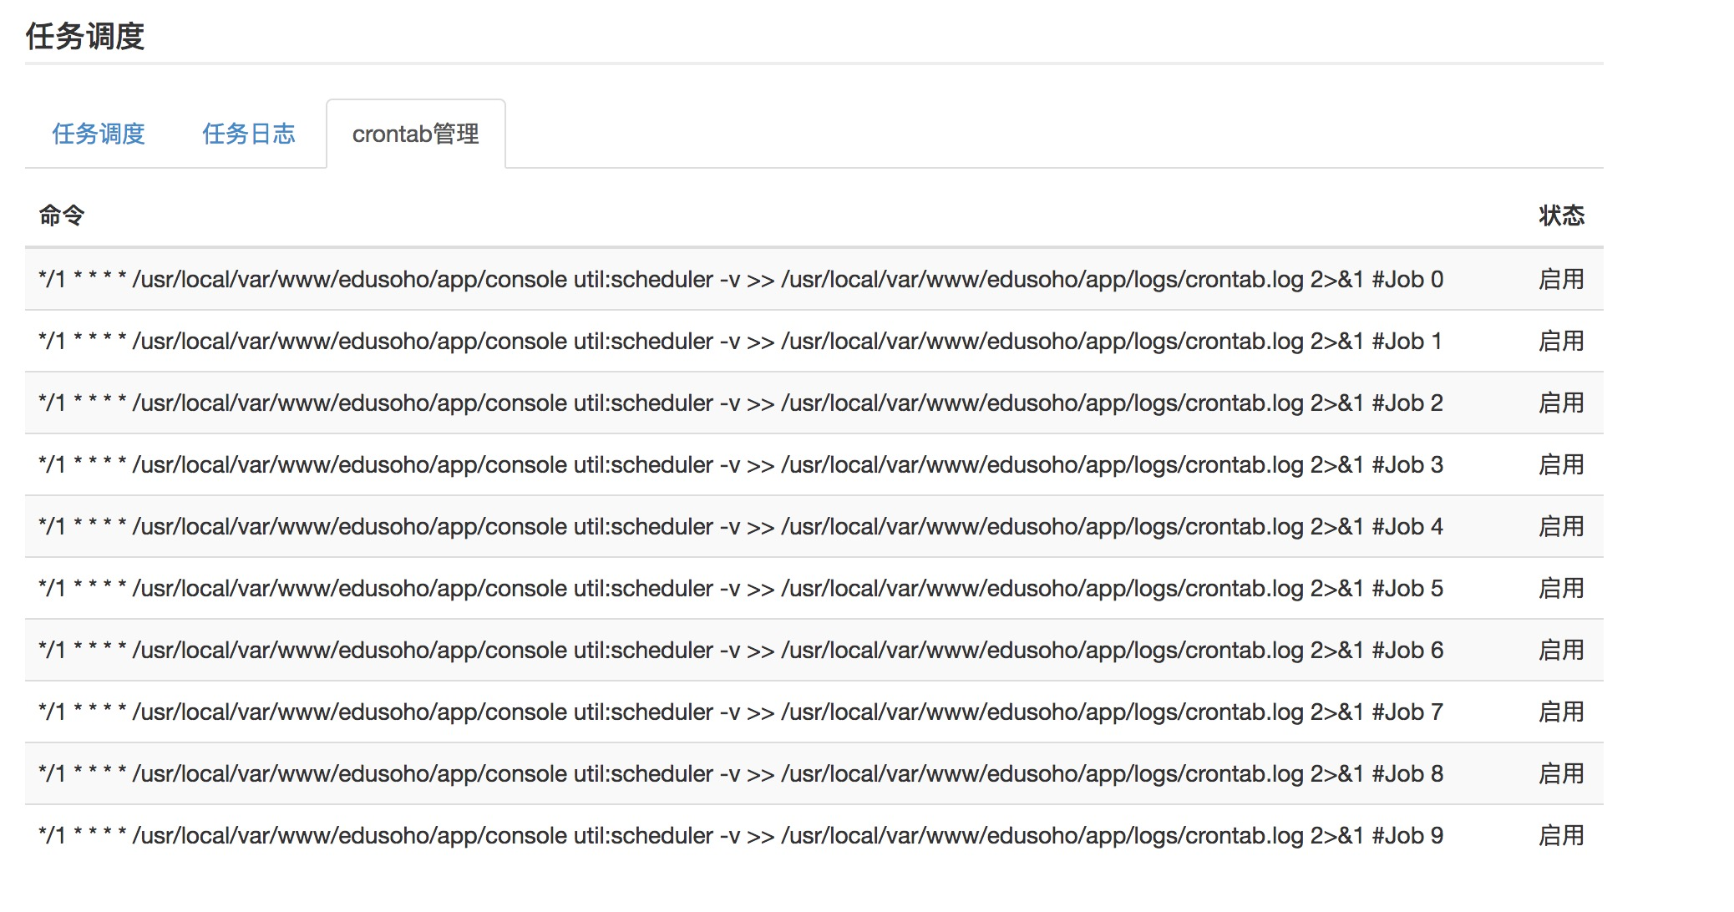This screenshot has width=1734, height=912.
Task: Click the 任务调度 page heading
Action: [85, 36]
